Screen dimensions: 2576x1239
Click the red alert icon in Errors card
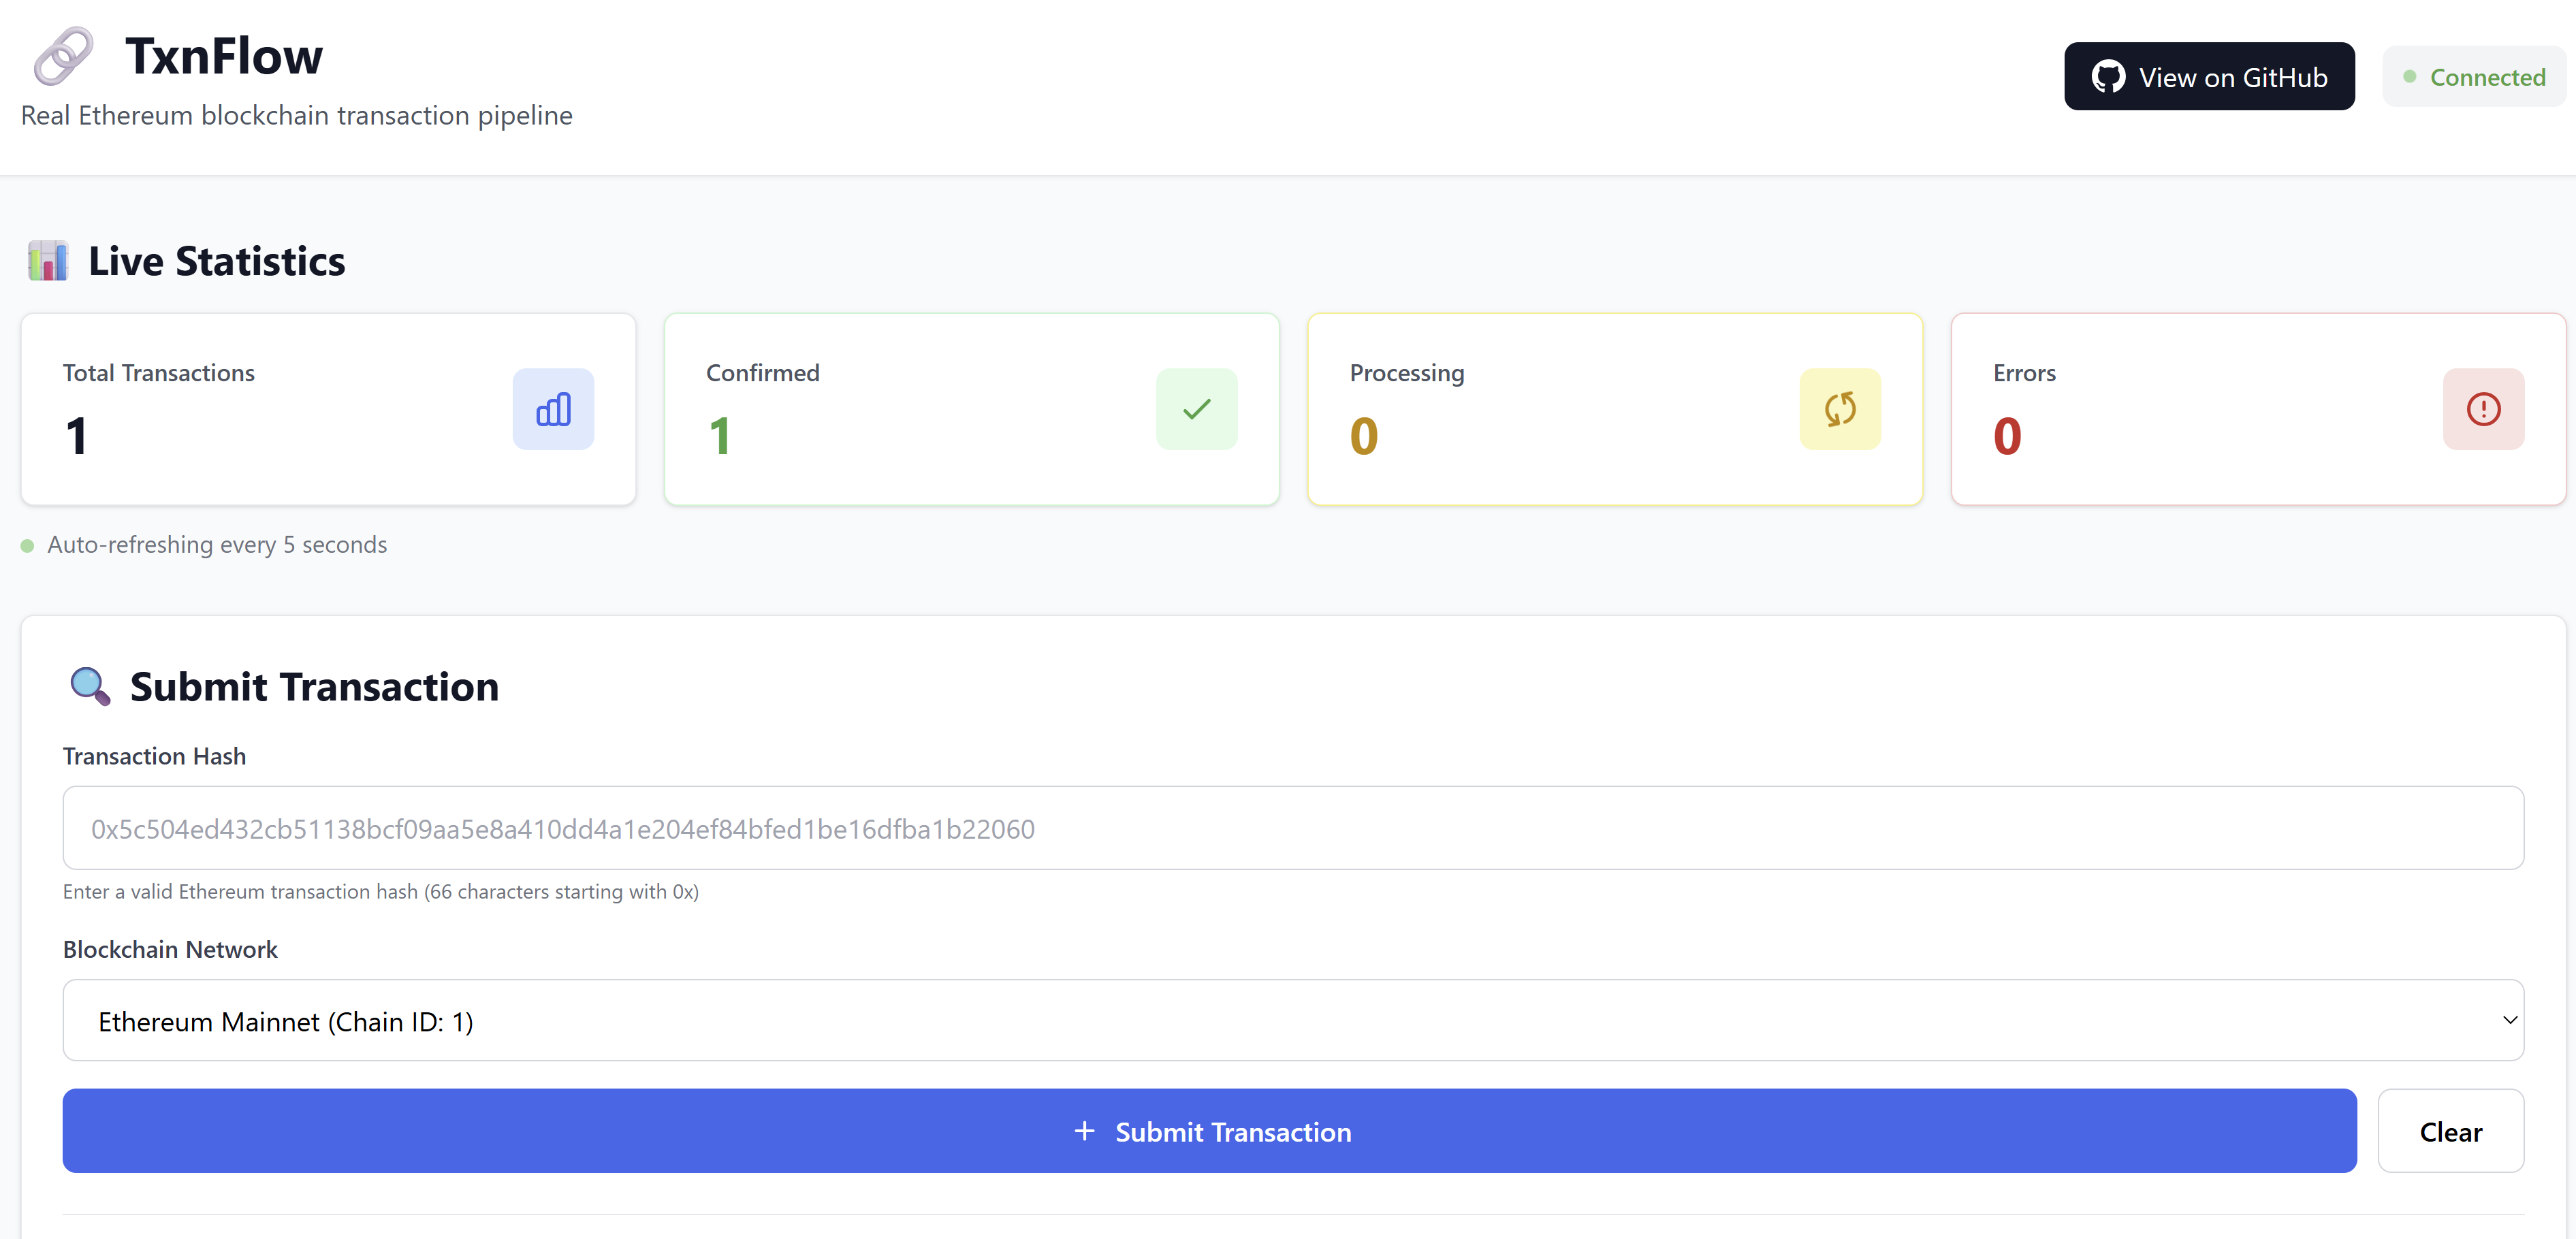coord(2483,409)
